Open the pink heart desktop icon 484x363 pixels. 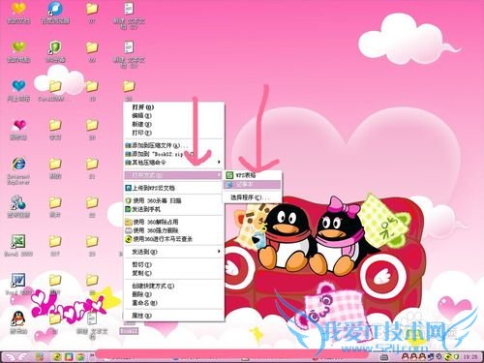click(18, 125)
